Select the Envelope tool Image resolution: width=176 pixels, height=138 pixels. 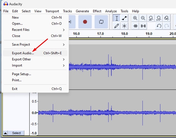pos(124,18)
